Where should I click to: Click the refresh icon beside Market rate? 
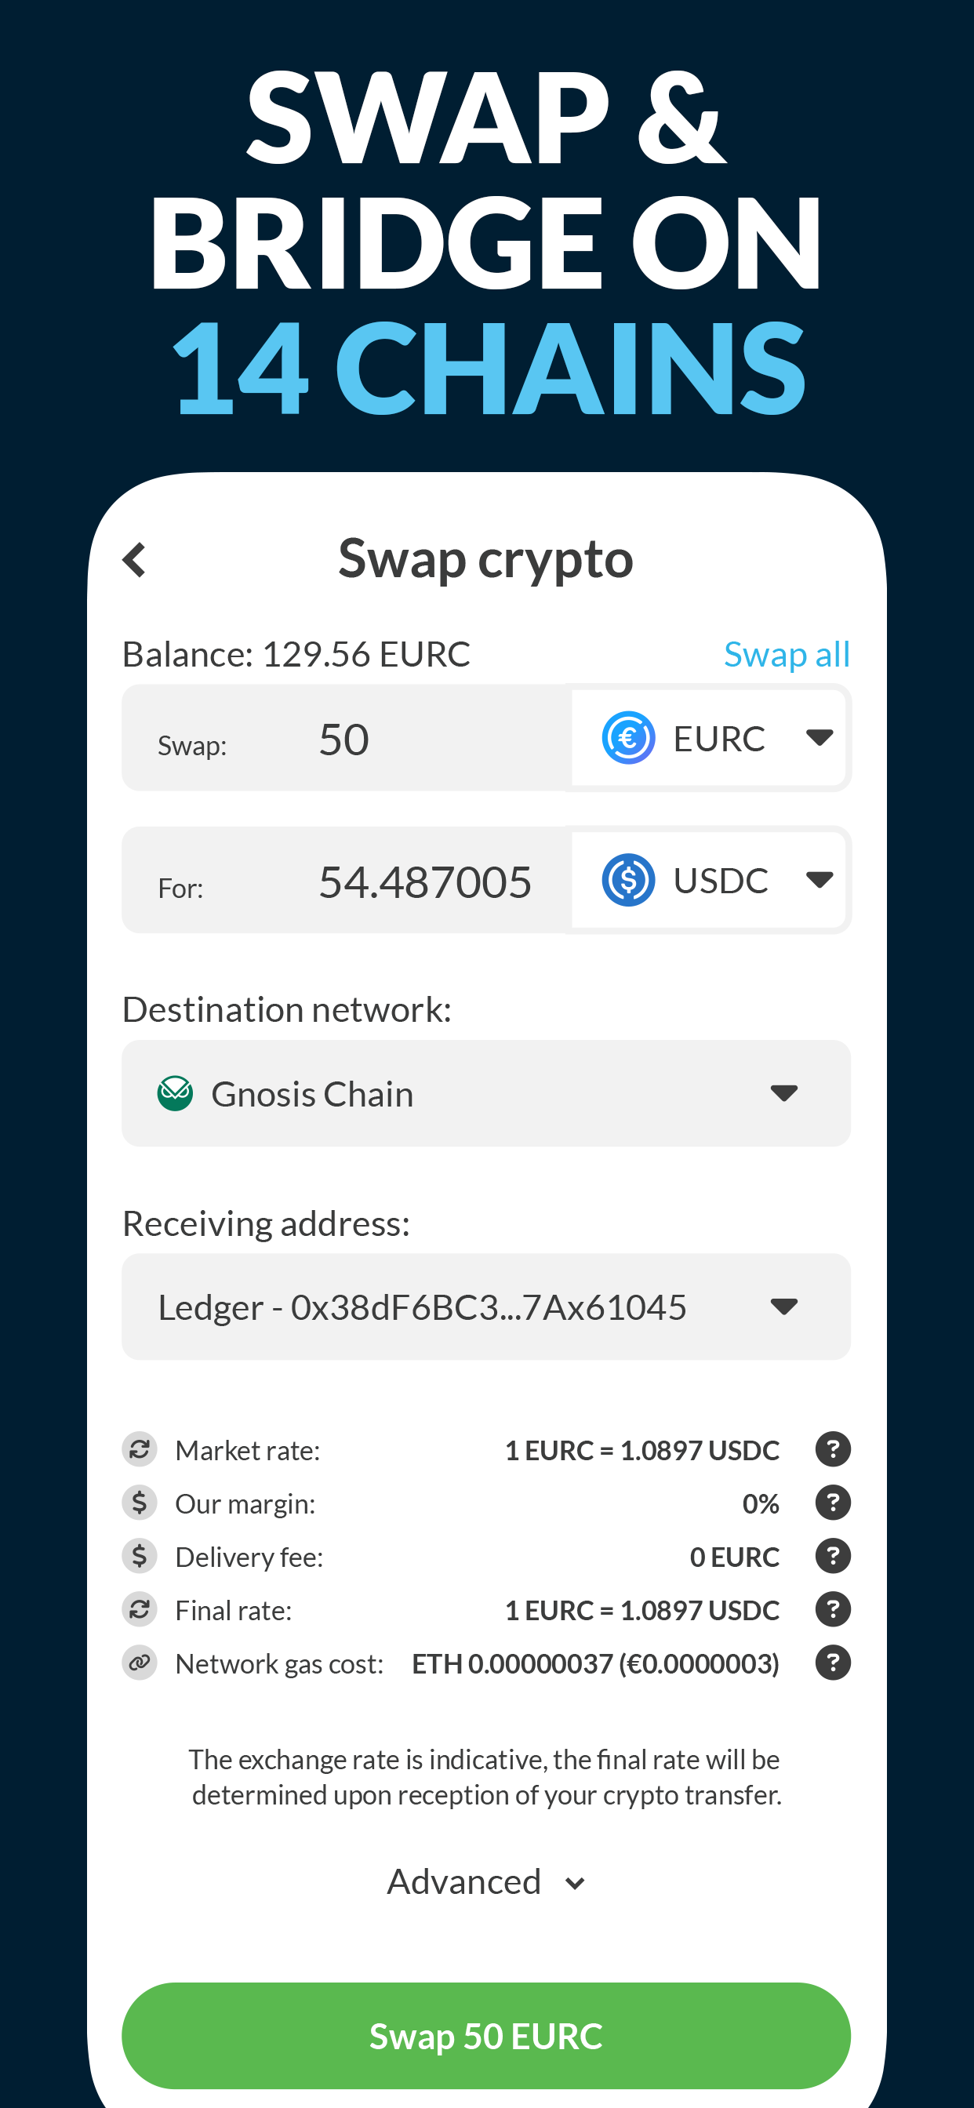140,1450
